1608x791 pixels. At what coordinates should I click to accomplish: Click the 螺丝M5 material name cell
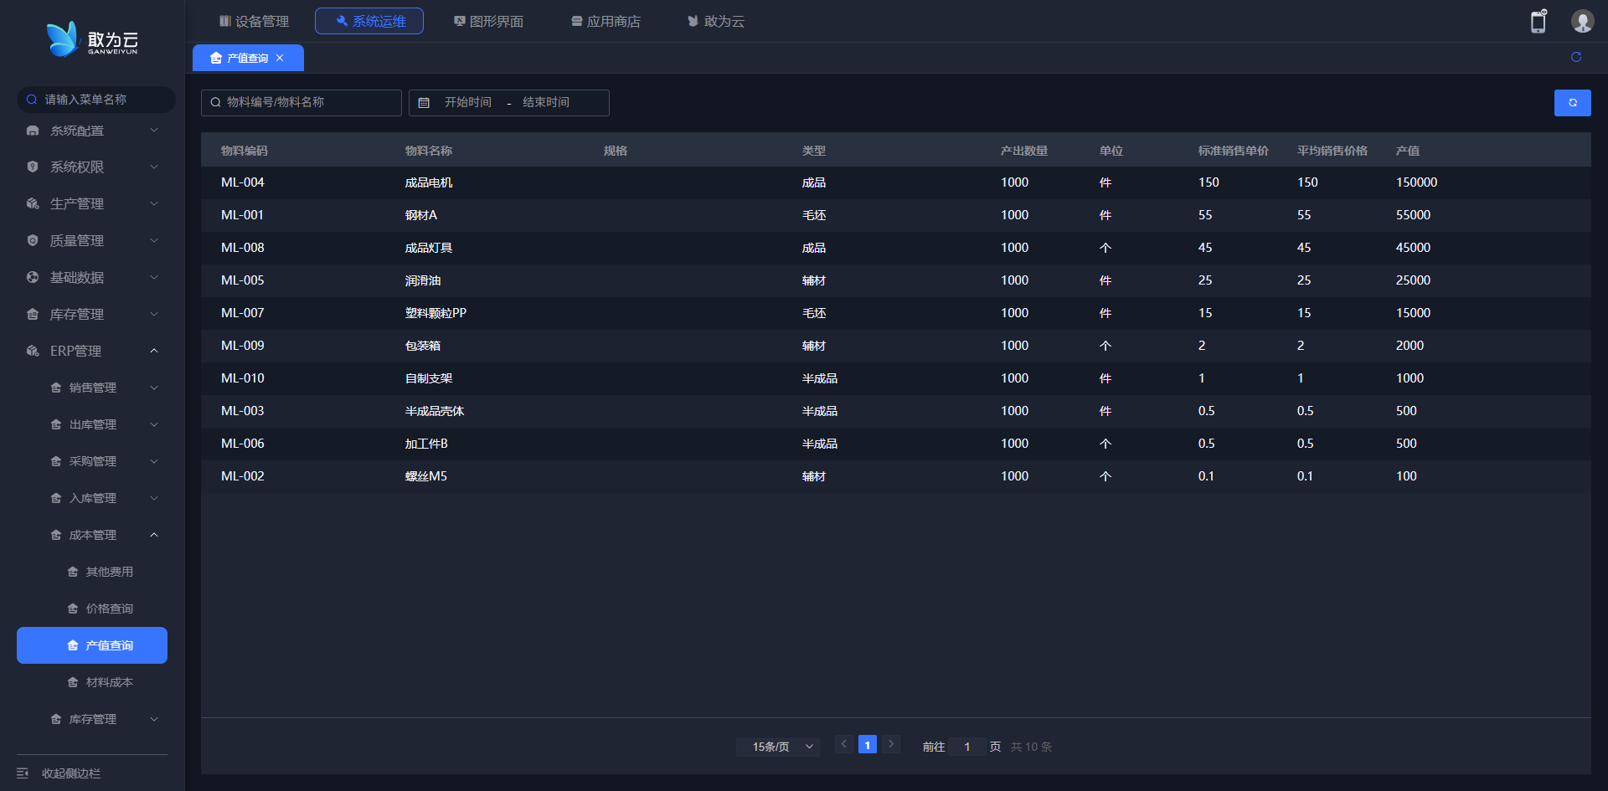point(426,476)
